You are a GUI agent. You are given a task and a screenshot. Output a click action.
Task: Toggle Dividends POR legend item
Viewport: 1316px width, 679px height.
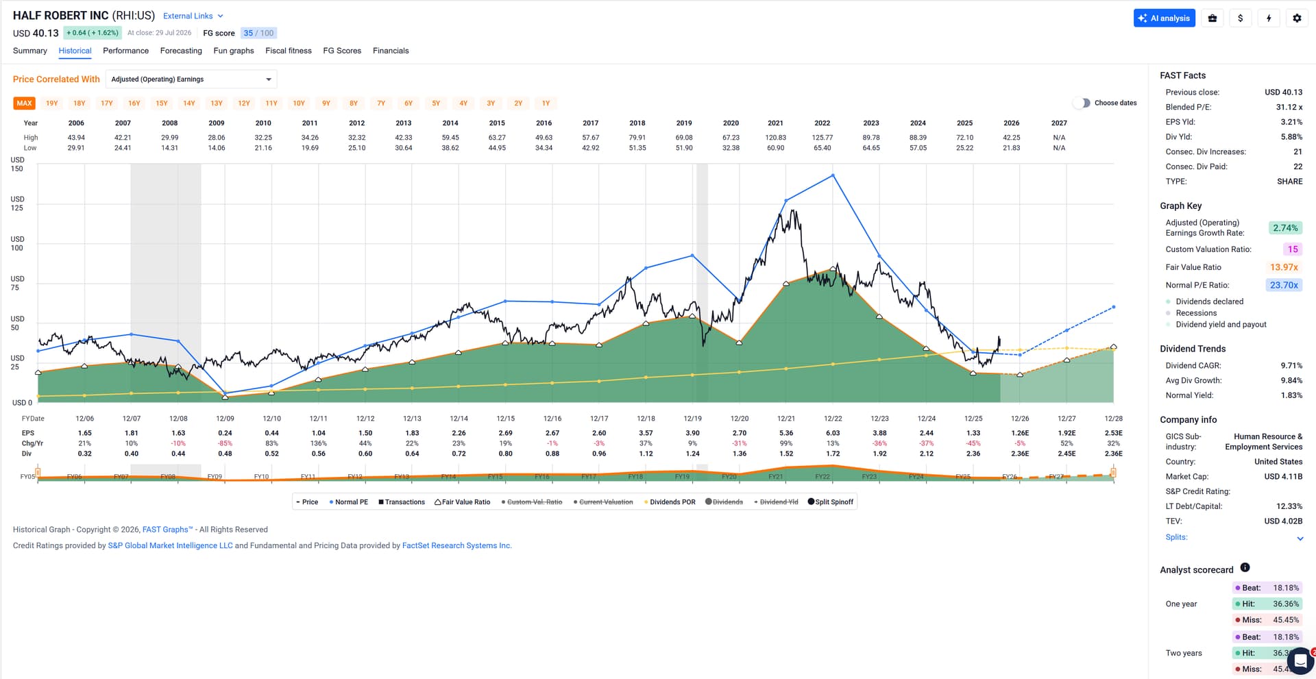(x=670, y=502)
